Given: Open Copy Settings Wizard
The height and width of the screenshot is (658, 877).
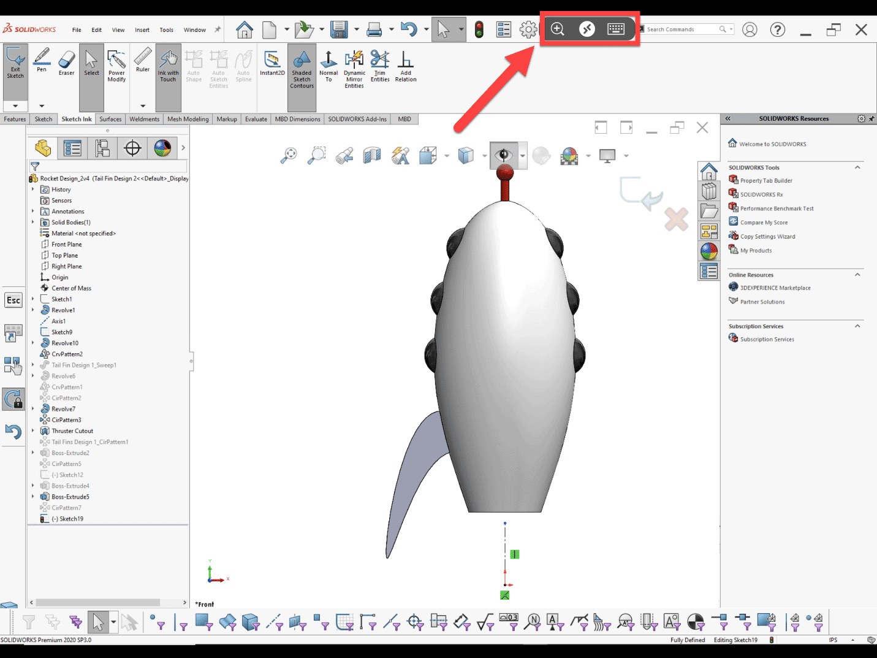Looking at the screenshot, I should tap(767, 236).
